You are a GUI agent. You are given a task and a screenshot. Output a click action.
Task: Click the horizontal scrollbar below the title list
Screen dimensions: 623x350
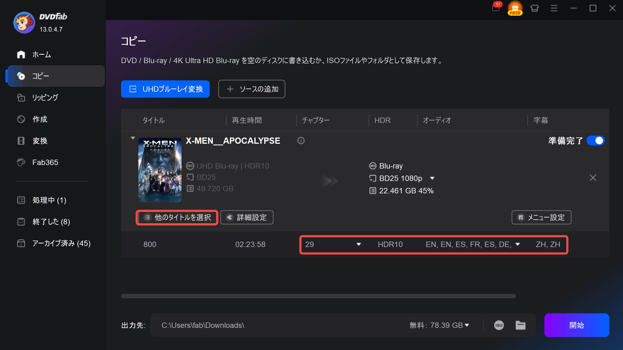318,296
